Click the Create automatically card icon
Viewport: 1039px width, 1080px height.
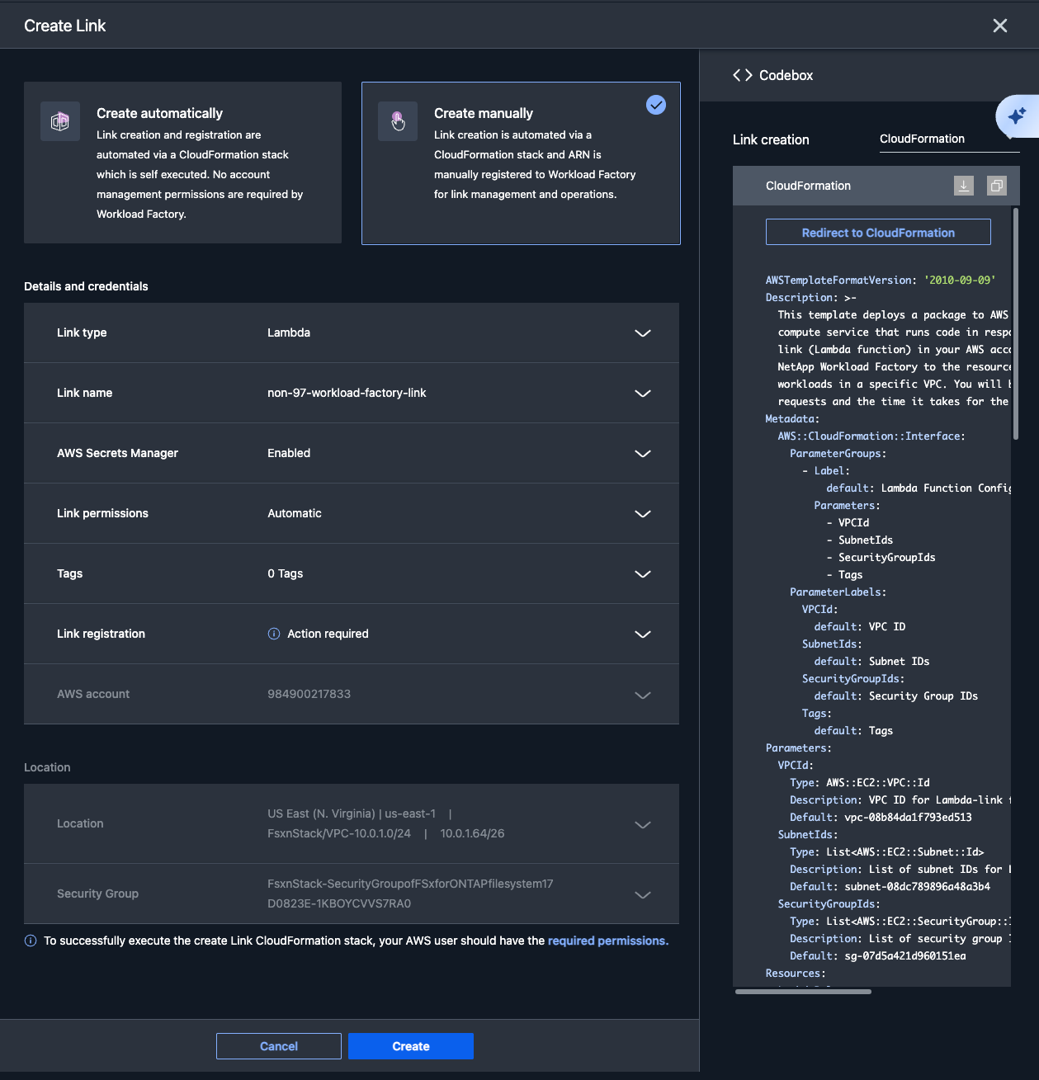[60, 121]
